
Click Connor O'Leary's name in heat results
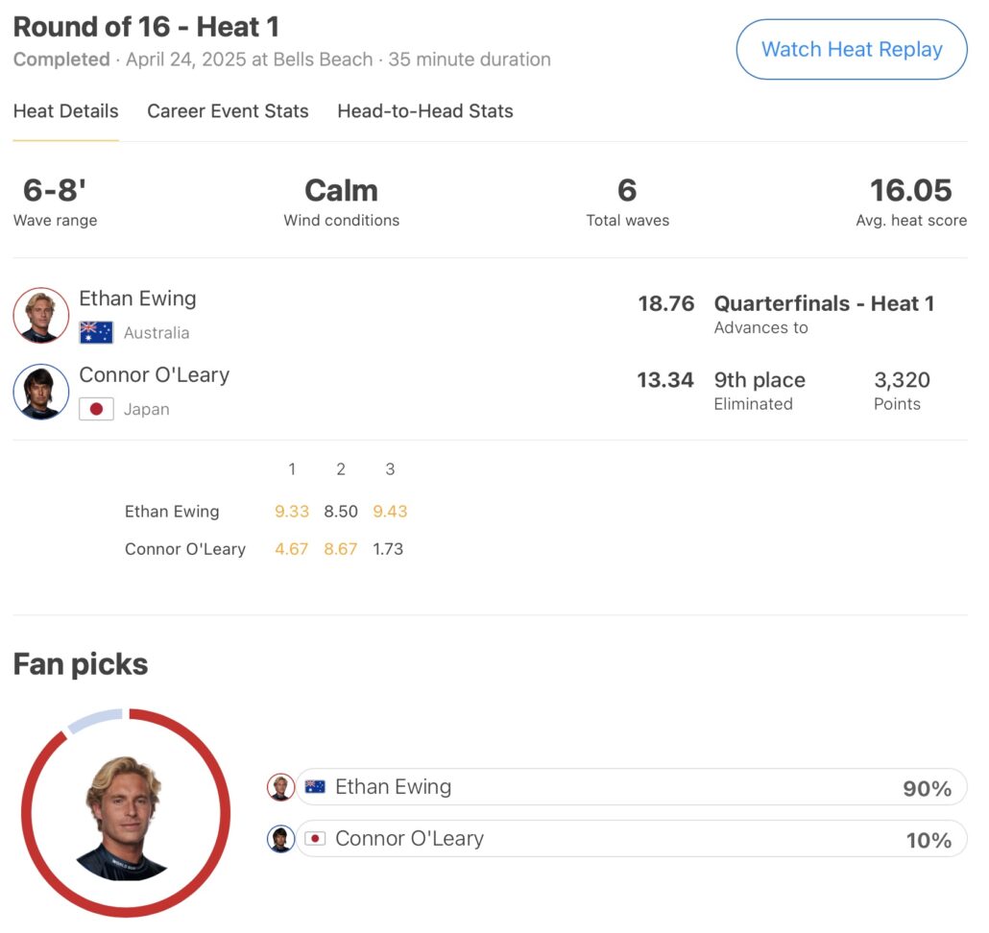click(154, 375)
